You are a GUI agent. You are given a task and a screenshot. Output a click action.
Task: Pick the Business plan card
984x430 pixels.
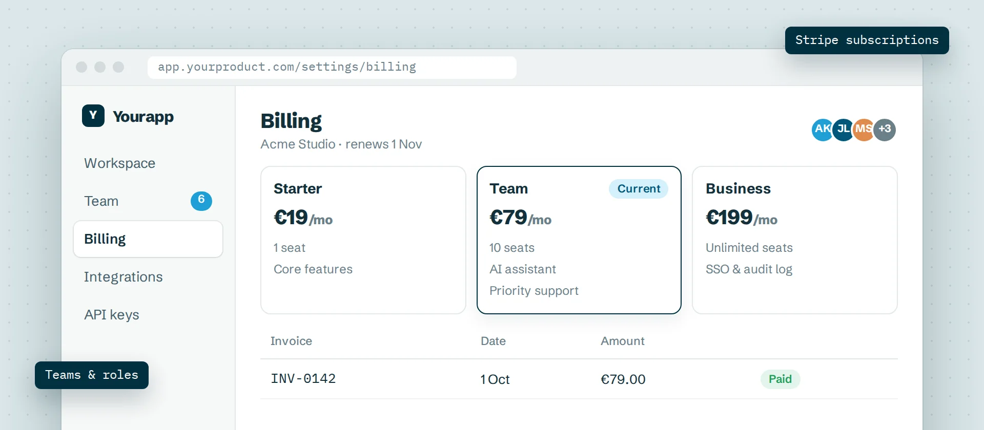(795, 240)
